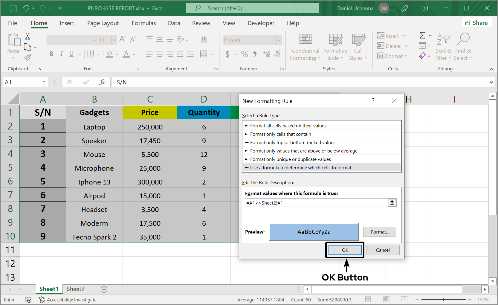Click the zoom slider in status bar

[444, 300]
